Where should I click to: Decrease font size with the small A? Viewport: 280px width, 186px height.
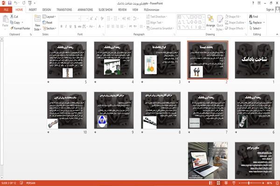coord(96,19)
